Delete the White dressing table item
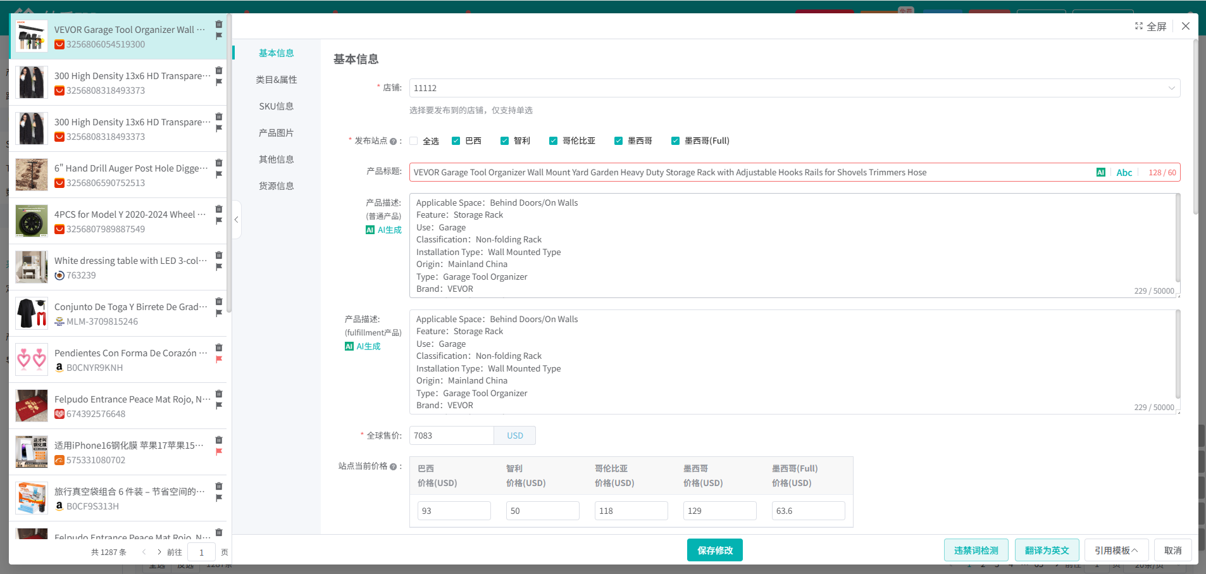The image size is (1206, 574). (219, 255)
